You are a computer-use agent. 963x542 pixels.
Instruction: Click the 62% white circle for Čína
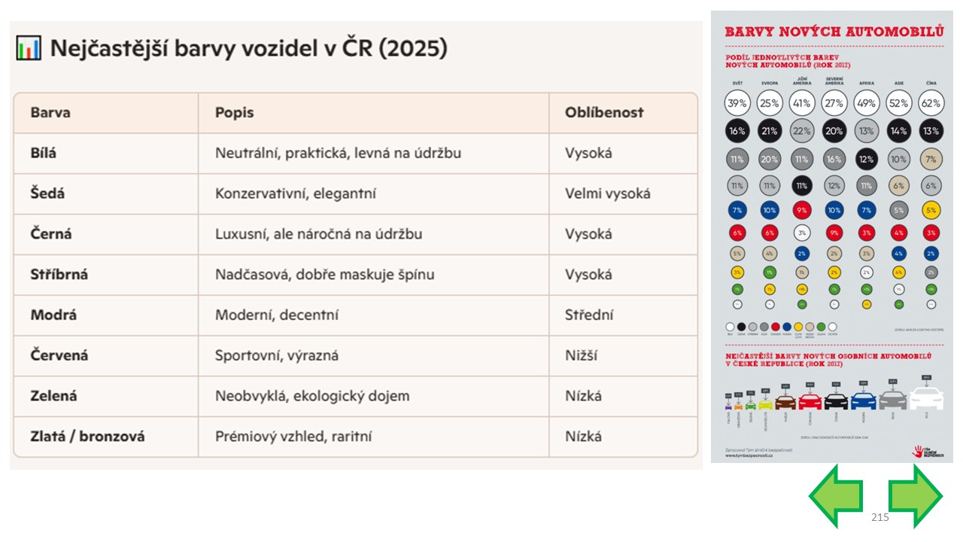(931, 102)
